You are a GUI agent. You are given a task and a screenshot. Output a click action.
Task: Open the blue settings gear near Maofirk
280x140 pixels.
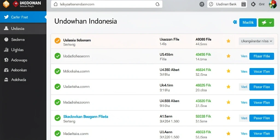pos(235,22)
